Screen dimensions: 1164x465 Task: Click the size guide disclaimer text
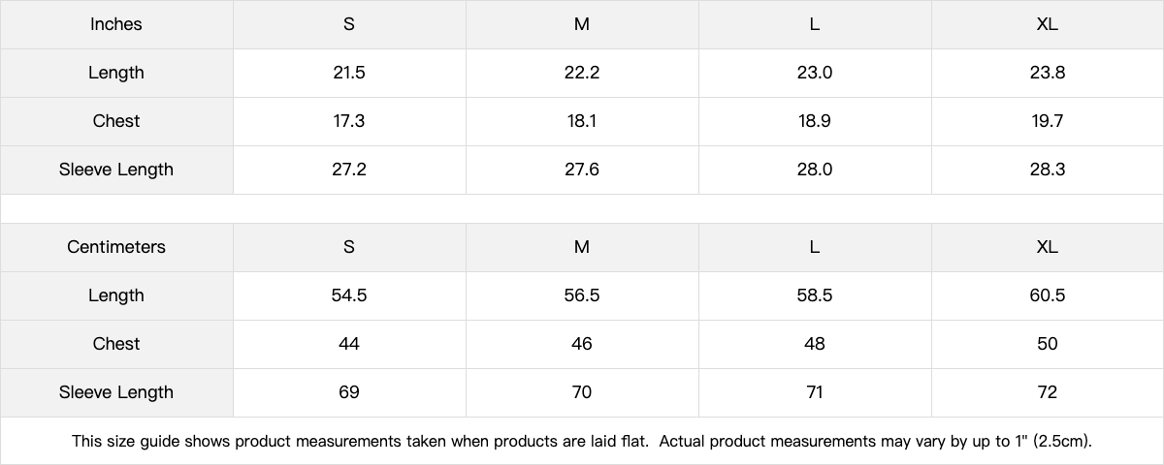(x=582, y=441)
